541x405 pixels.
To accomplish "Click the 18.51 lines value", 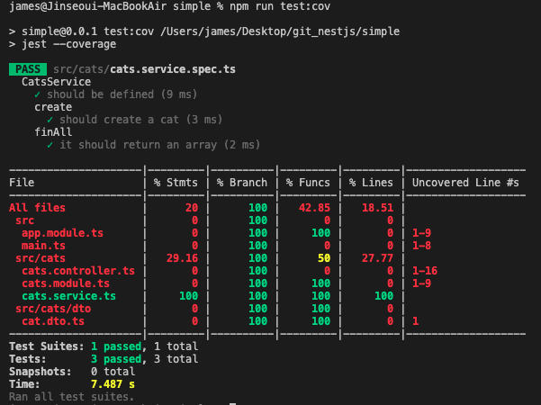I will (x=377, y=208).
